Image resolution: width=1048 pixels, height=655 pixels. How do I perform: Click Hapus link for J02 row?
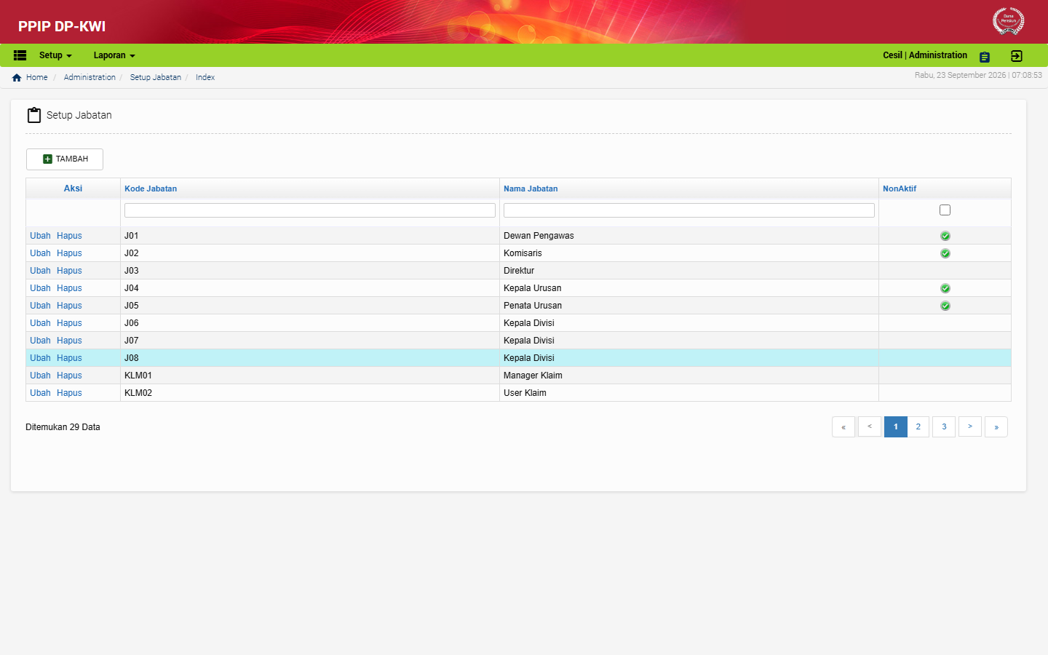tap(69, 253)
